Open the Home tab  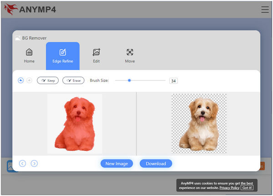coord(29,55)
